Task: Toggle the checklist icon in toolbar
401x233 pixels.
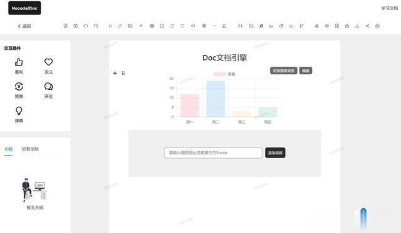Action: [162, 26]
